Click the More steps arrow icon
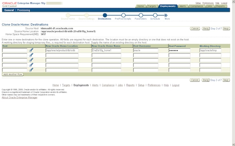The image size is (235, 146). click(x=166, y=15)
